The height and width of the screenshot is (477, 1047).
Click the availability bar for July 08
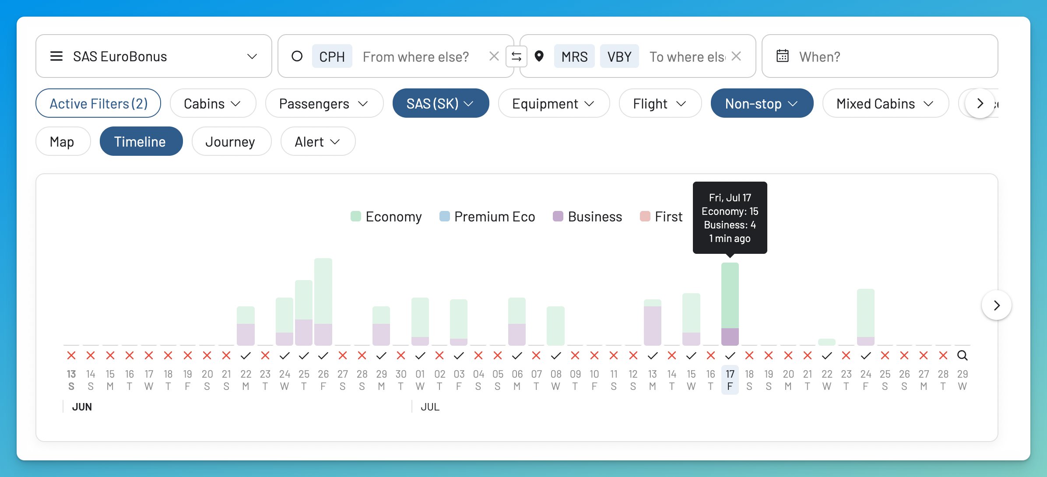[x=555, y=326]
